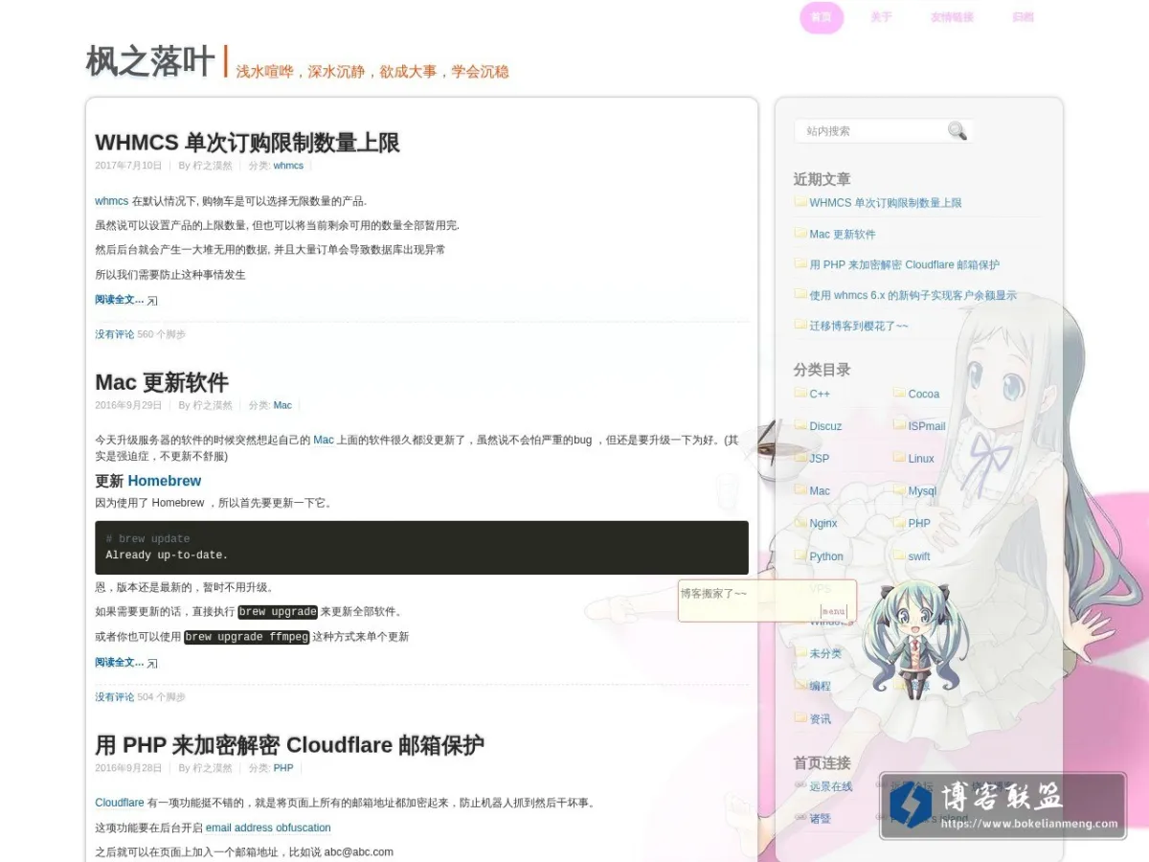The image size is (1149, 862).
Task: Click chain link icon beside 远景在线
Action: coord(800,785)
